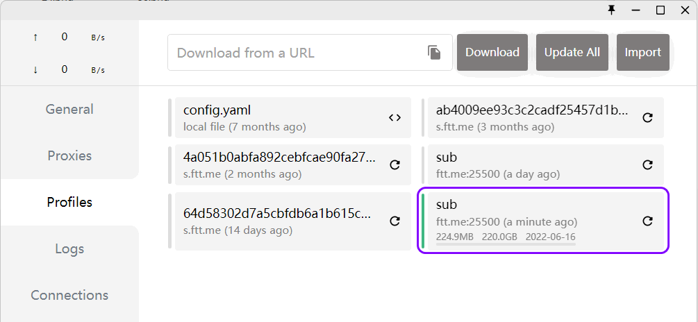Image resolution: width=698 pixels, height=322 pixels.
Task: Focus the "Download from a URL" field
Action: pos(299,53)
